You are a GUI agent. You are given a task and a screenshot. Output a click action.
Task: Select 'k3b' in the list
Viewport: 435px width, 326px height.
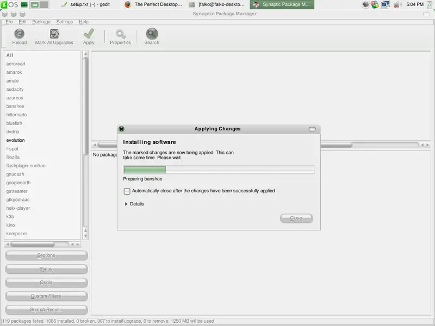point(42,217)
